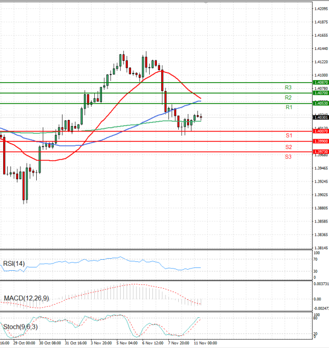Click the MACD(12,26,9) indicator label
This screenshot has height=348, width=329.
pos(26,298)
